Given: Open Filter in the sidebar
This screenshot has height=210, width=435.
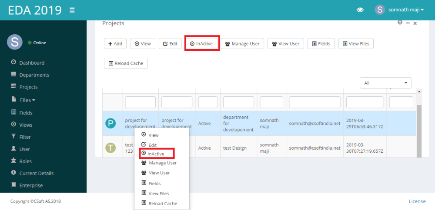Looking at the screenshot, I should pyautogui.click(x=21, y=137).
